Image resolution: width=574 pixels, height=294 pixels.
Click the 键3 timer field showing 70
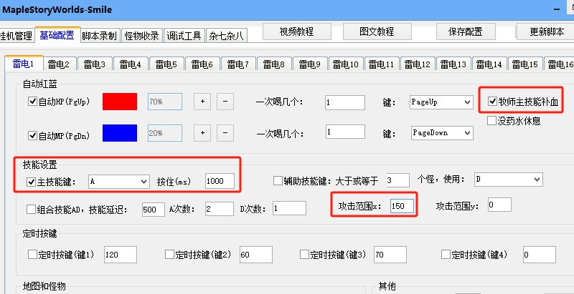(390, 255)
